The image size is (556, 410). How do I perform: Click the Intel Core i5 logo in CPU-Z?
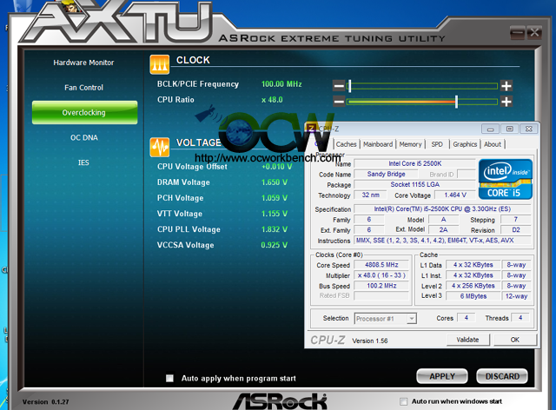pyautogui.click(x=506, y=179)
